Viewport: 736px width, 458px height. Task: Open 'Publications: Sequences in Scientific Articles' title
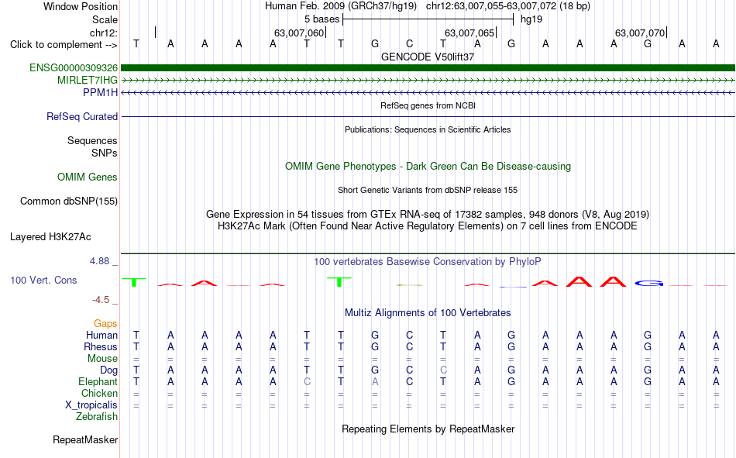click(428, 129)
